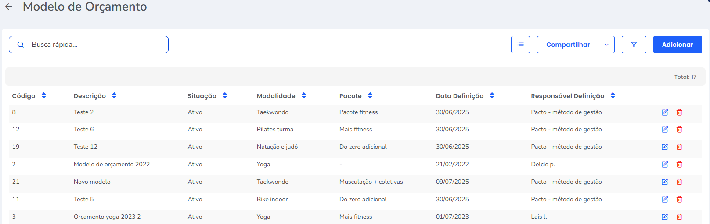Sort by Situação column

pos(225,96)
